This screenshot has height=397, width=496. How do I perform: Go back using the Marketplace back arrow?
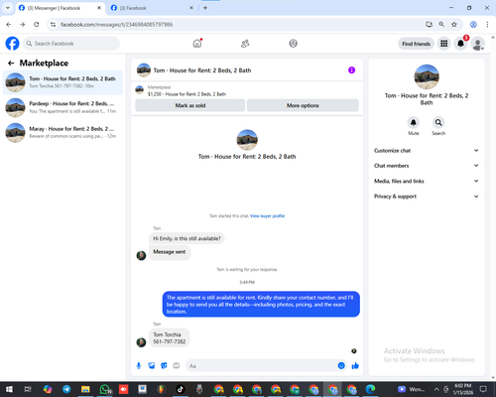(x=11, y=63)
